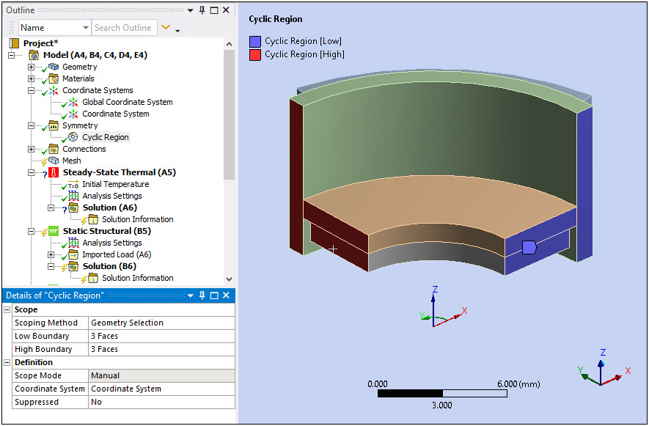Click the Cyclic Region symmetry icon
The image size is (649, 426).
pos(73,137)
